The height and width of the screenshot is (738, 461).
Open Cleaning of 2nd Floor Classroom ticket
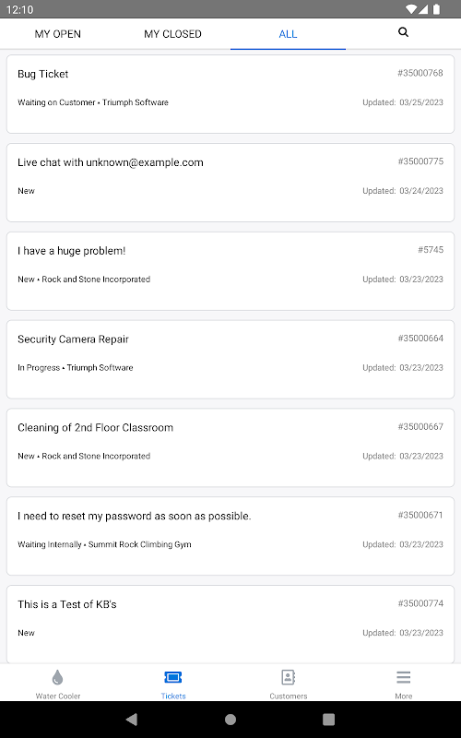(x=230, y=447)
